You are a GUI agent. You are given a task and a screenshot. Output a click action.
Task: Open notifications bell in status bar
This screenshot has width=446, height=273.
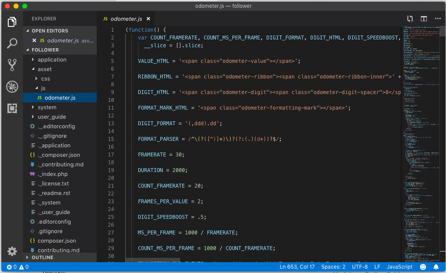tap(436, 267)
